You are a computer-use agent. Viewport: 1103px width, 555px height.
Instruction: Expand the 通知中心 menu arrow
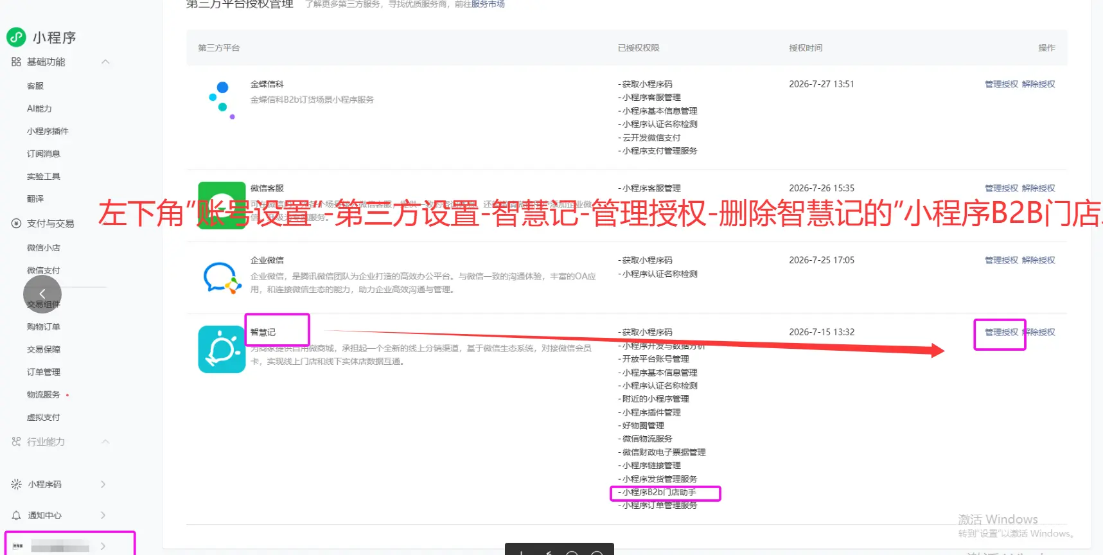[x=103, y=515]
